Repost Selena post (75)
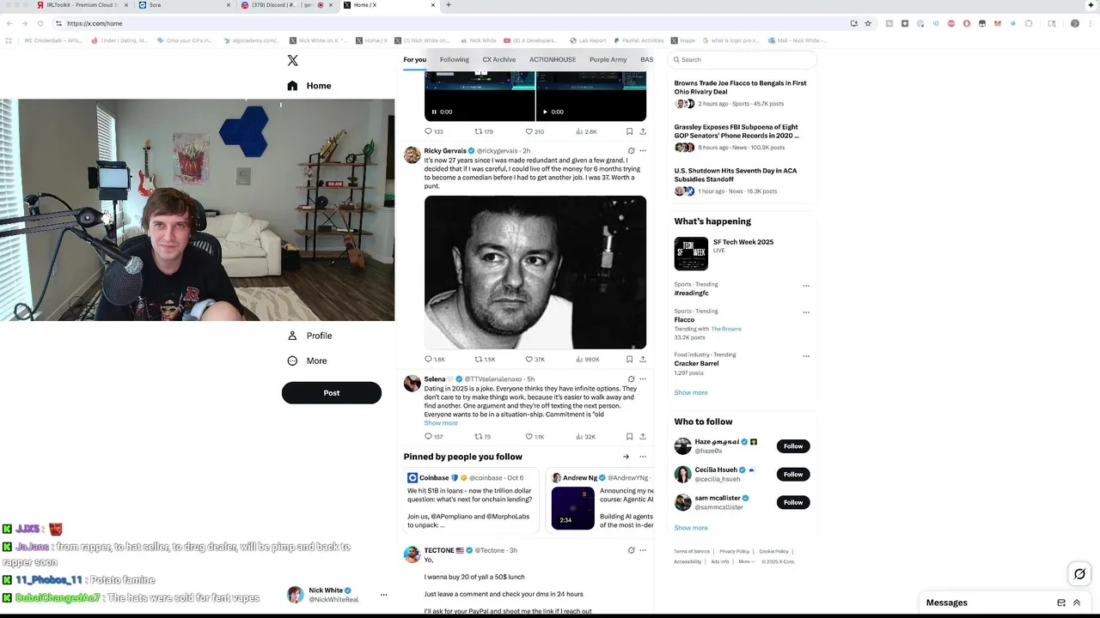Screen dimensions: 1100x618 [x=483, y=437]
